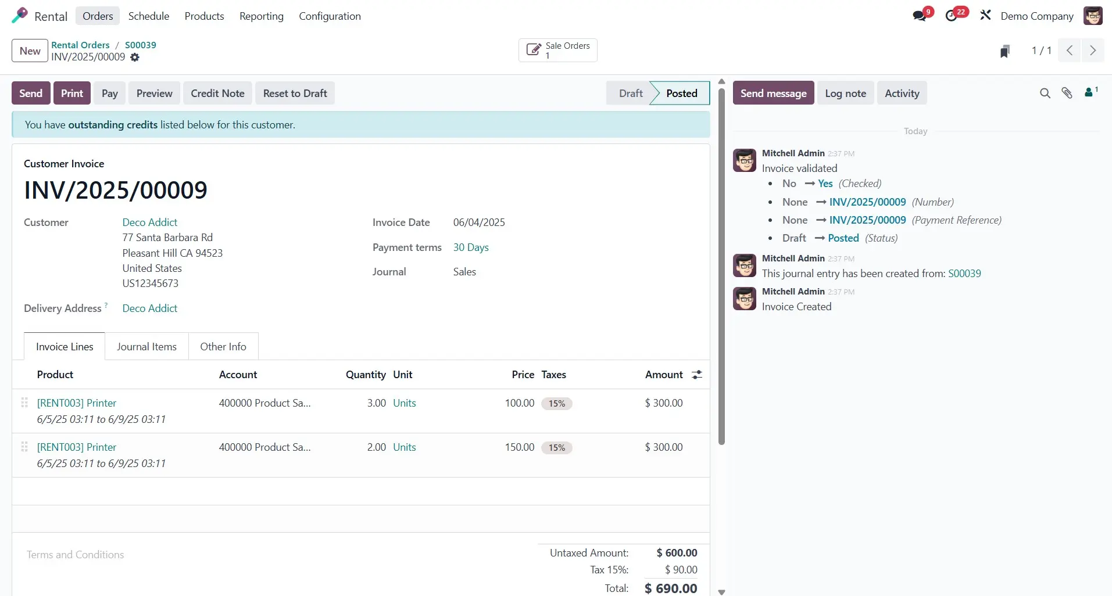The width and height of the screenshot is (1112, 596).
Task: Open the followers icon in chatter
Action: [x=1090, y=92]
